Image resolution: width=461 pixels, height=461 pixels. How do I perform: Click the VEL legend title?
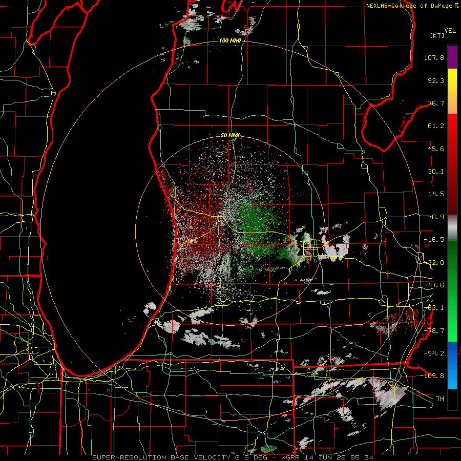coord(450,31)
